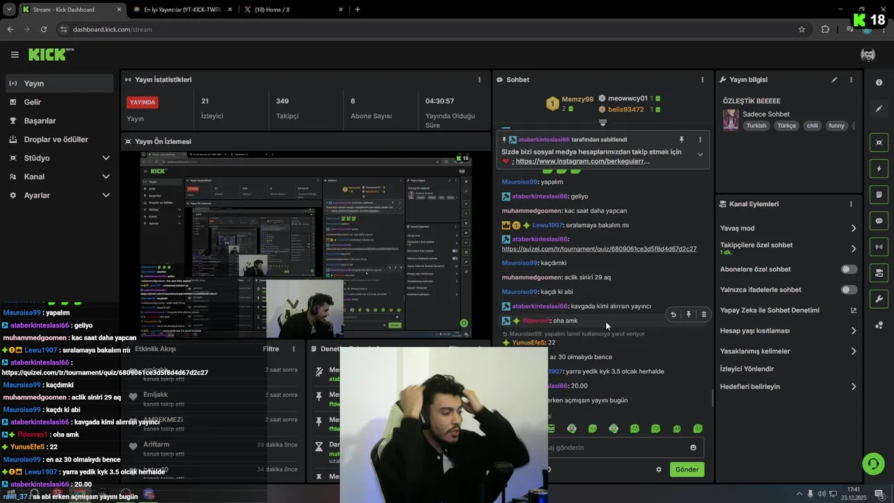Toggle the broadcast stats icon in right toolbar
This screenshot has width=894, height=503.
879,247
